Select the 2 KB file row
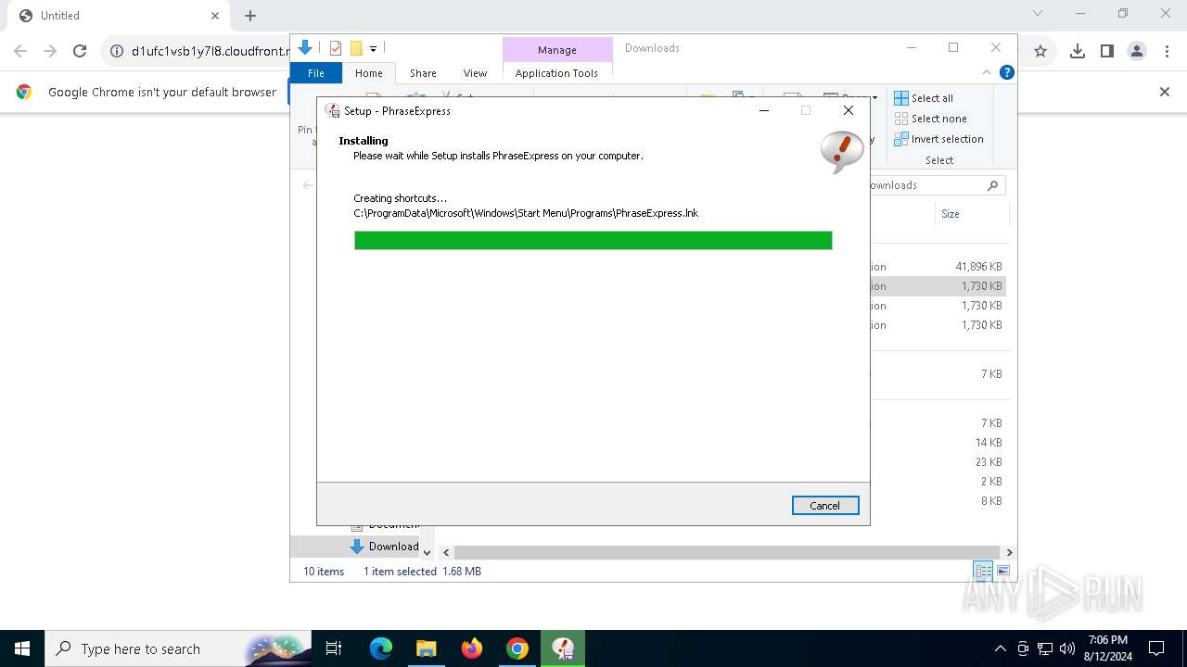 (x=937, y=482)
